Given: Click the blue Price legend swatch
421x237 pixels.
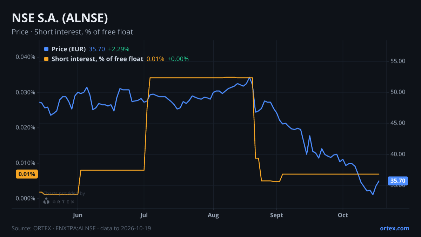Looking at the screenshot, I should [x=46, y=49].
